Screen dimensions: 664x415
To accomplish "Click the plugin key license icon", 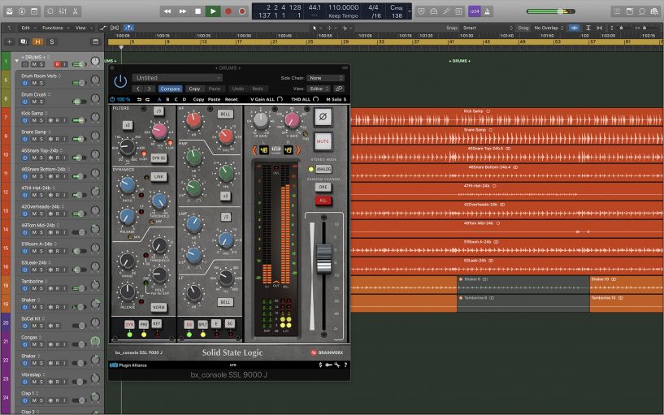I will tap(328, 365).
